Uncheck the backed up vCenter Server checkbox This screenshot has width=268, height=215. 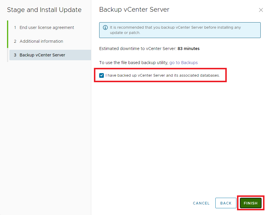tap(102, 75)
